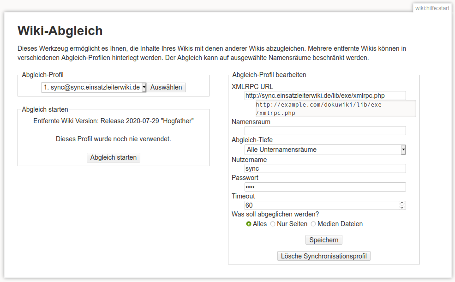The image size is (455, 282).
Task: Select the 'Alles' radio option
Action: click(249, 224)
